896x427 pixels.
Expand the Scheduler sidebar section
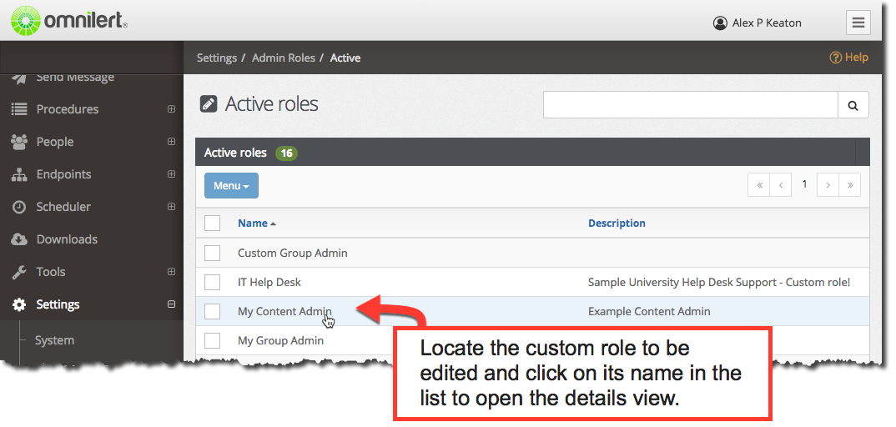(x=171, y=207)
